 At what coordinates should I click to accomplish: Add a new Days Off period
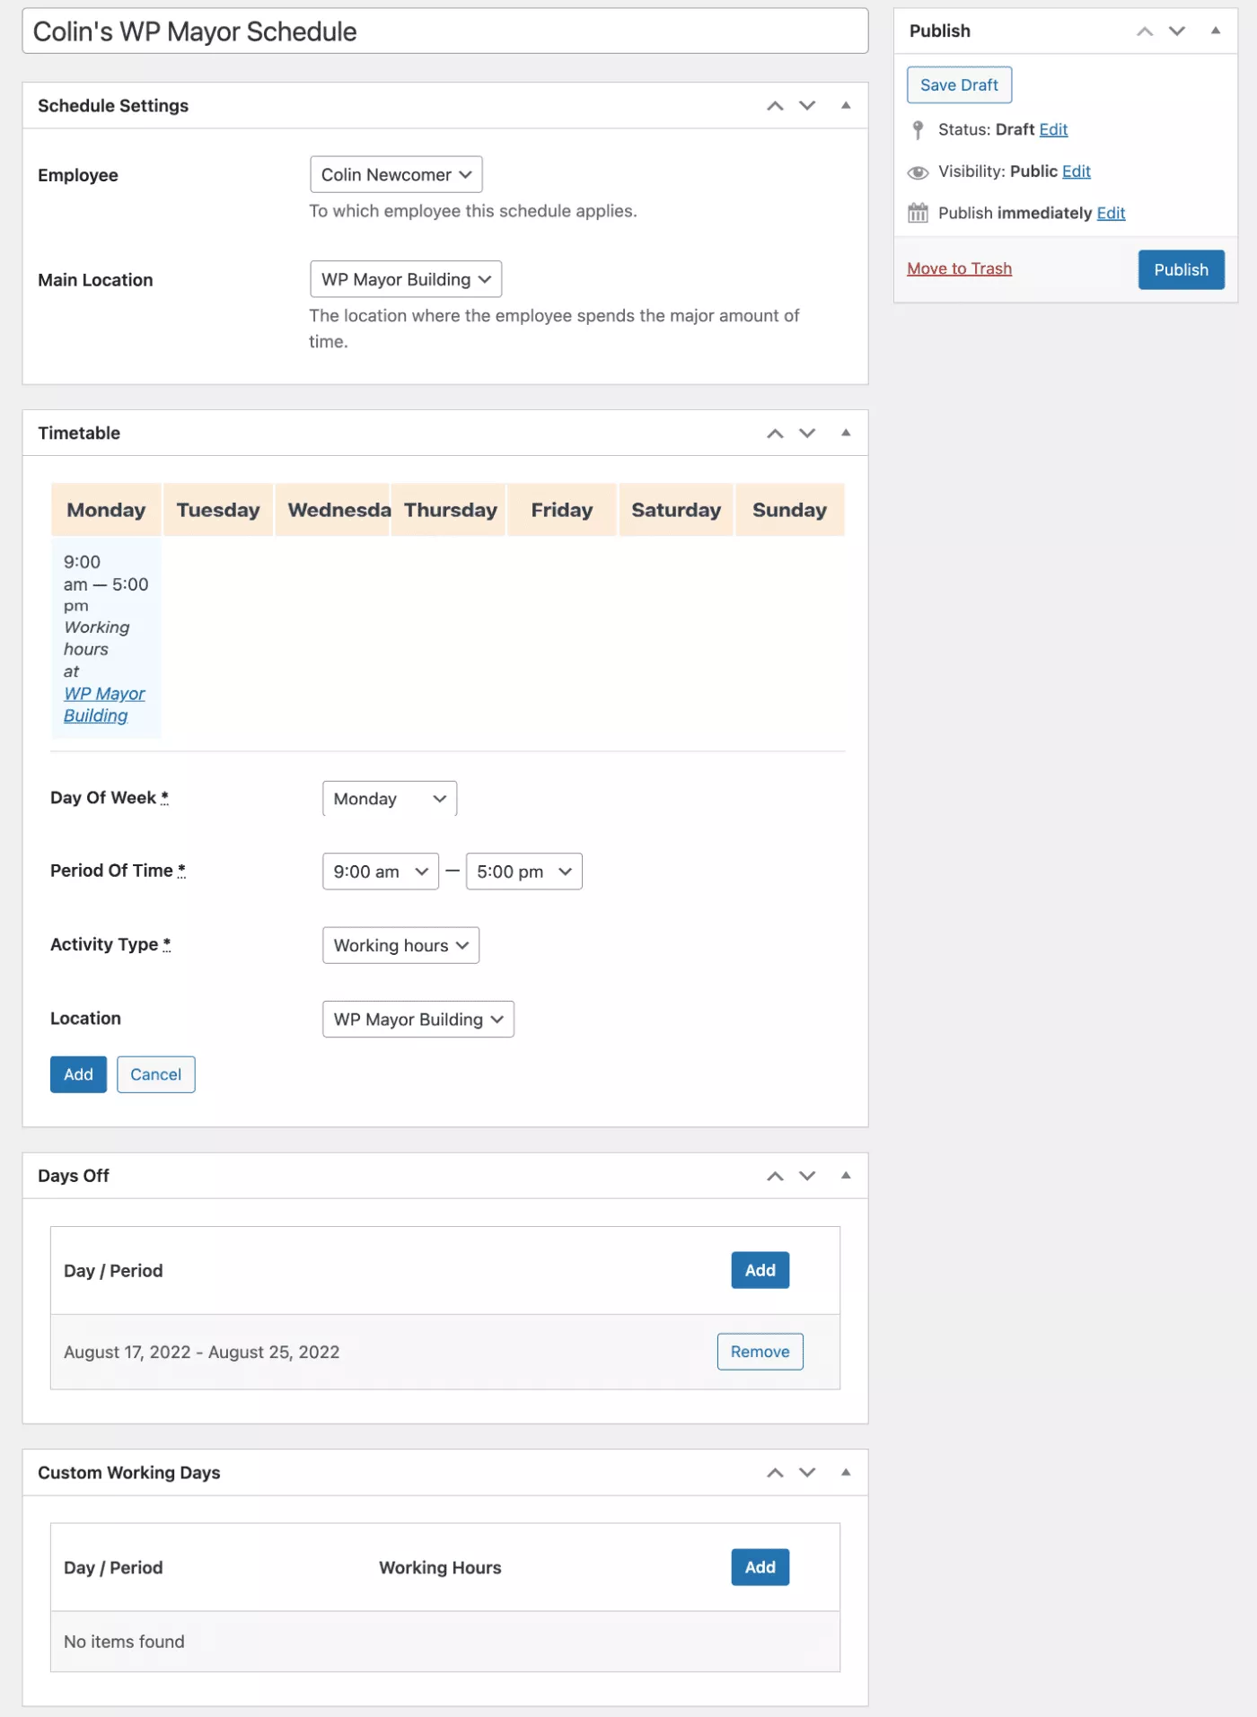760,1270
